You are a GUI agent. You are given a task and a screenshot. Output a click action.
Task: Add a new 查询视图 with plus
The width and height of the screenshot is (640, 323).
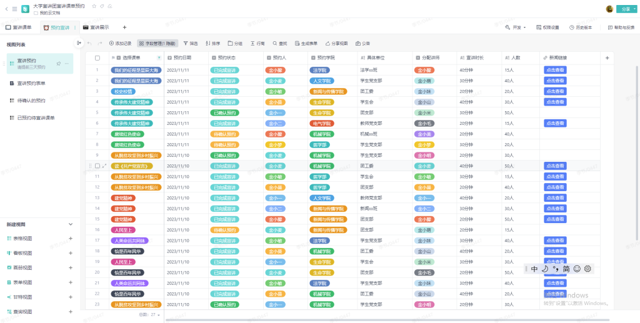(71, 312)
